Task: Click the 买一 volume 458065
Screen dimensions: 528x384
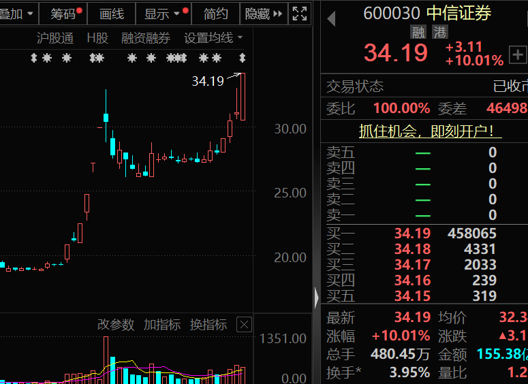Action: [x=471, y=234]
